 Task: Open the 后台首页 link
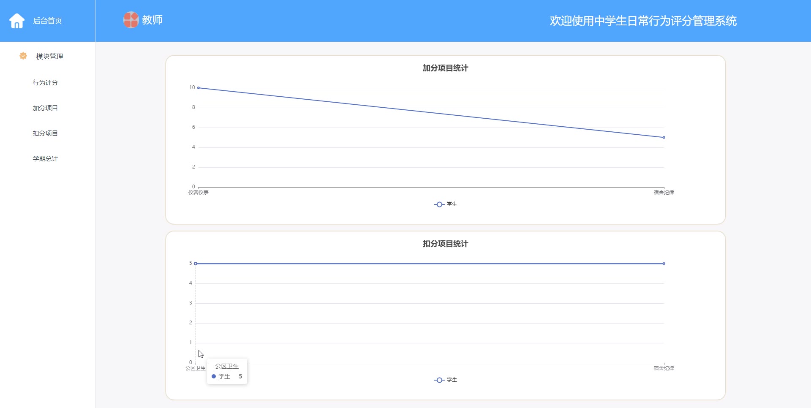point(47,21)
